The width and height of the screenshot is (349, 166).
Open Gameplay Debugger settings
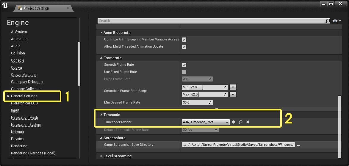tap(27, 82)
